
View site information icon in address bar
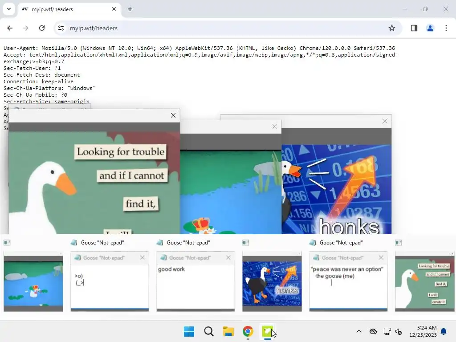tap(61, 28)
